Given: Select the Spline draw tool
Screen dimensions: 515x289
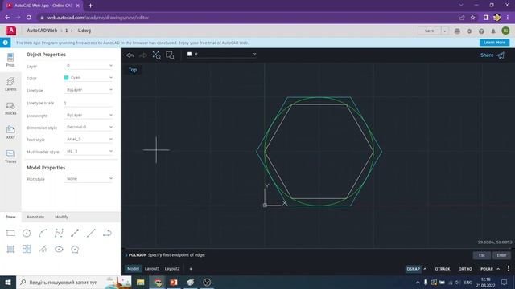Looking at the screenshot, I should (59, 233).
